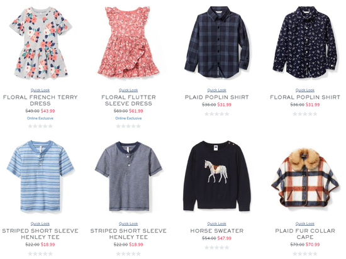Open the Floral Flutter Sleeve Dress image
This screenshot has width=346, height=259.
click(x=128, y=42)
